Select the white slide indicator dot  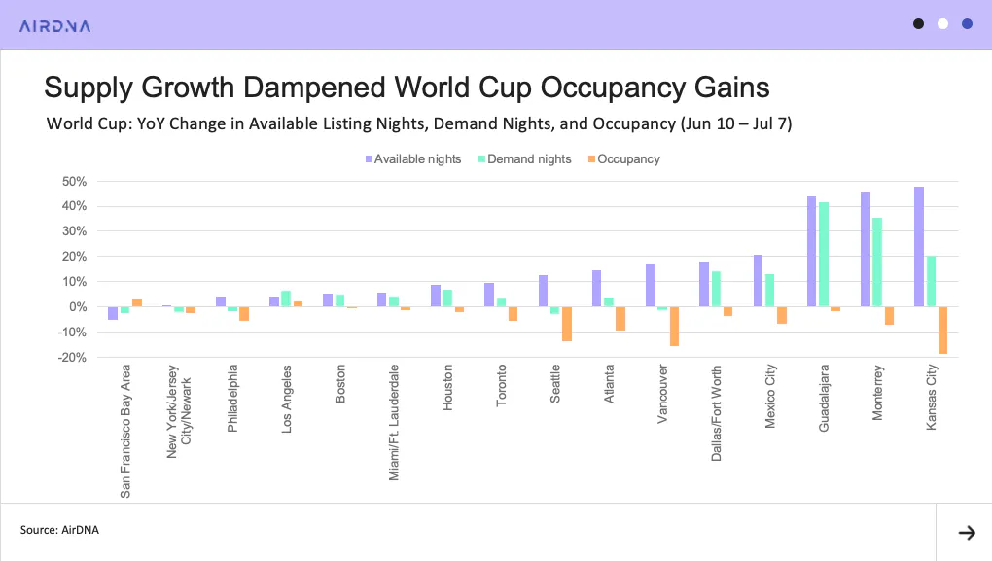point(942,24)
